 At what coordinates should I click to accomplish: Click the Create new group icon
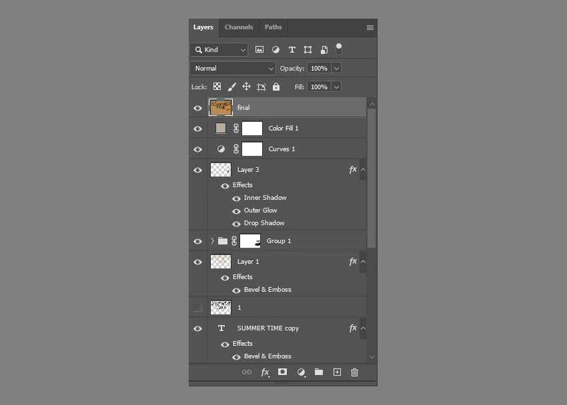(319, 372)
